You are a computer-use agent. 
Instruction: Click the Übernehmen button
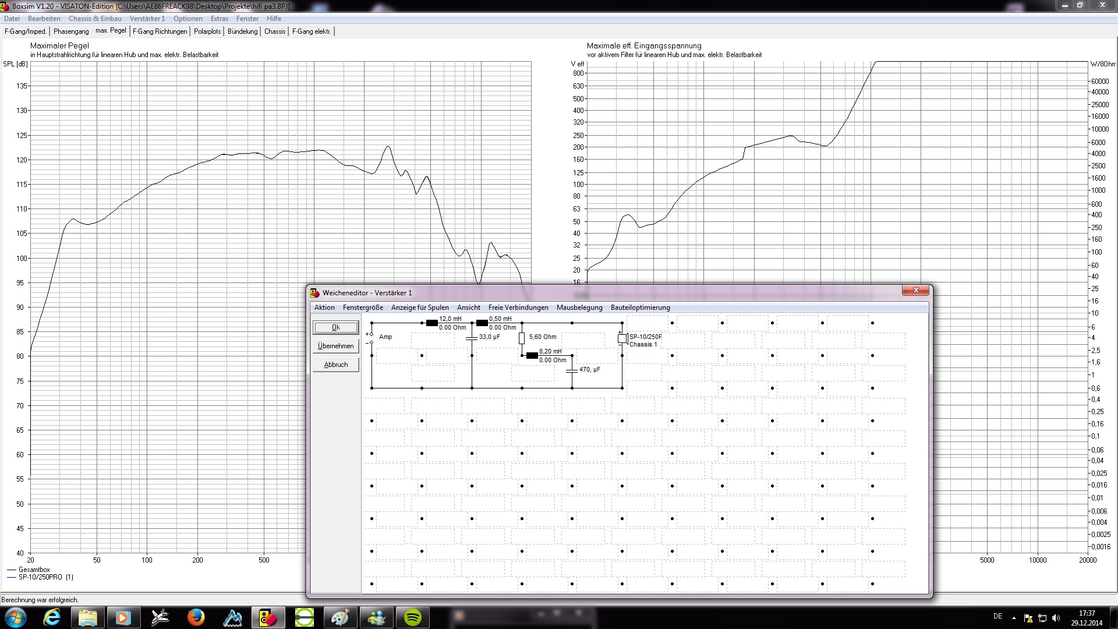(x=335, y=346)
